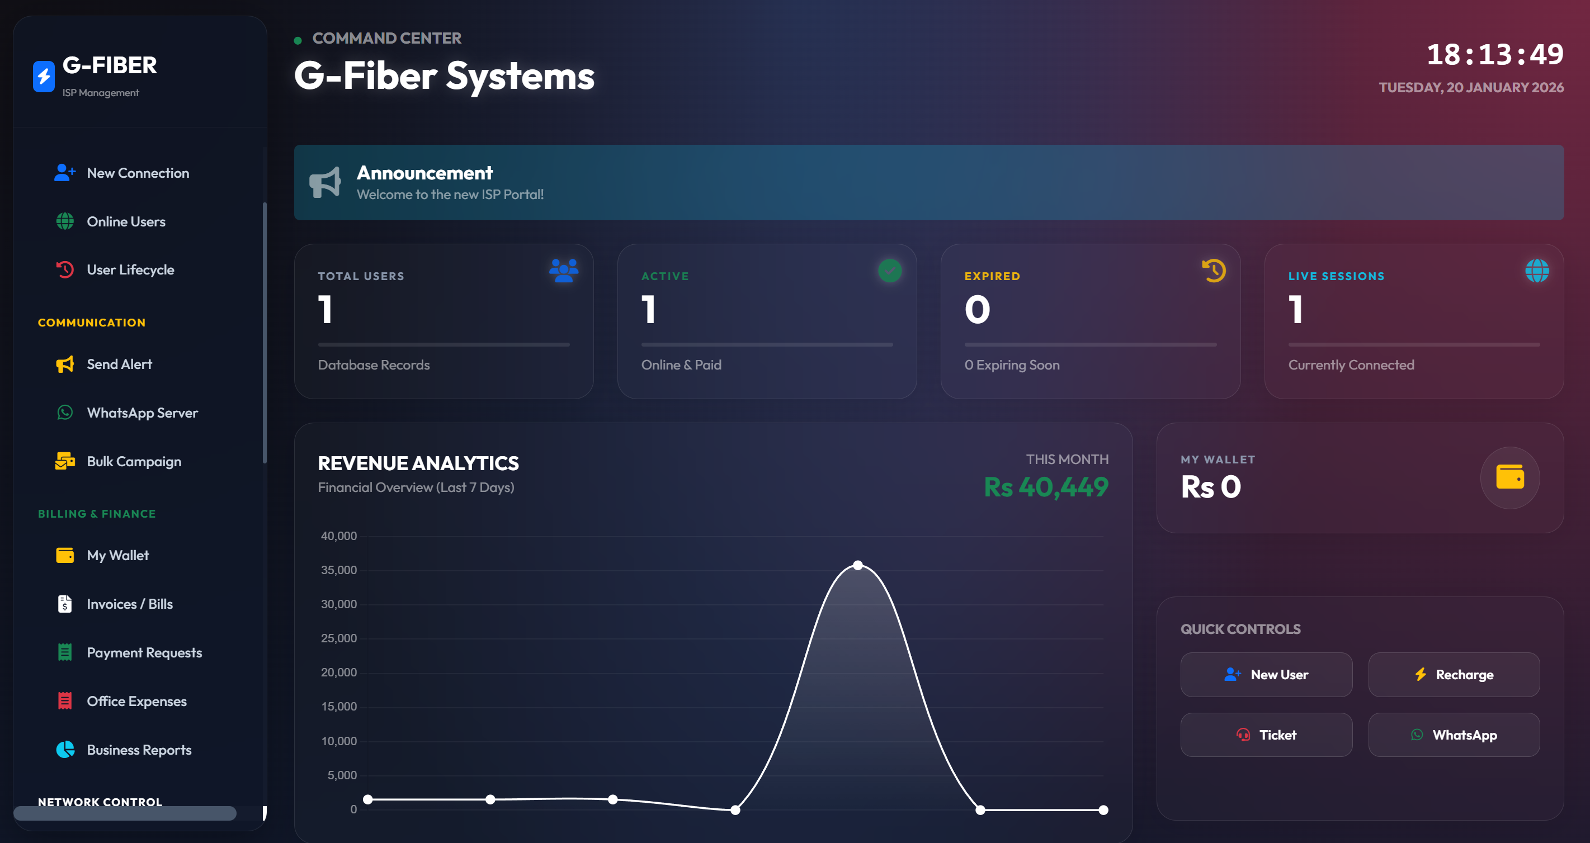1590x843 pixels.
Task: Click the WhatsApp Server icon in sidebar
Action: pyautogui.click(x=64, y=412)
